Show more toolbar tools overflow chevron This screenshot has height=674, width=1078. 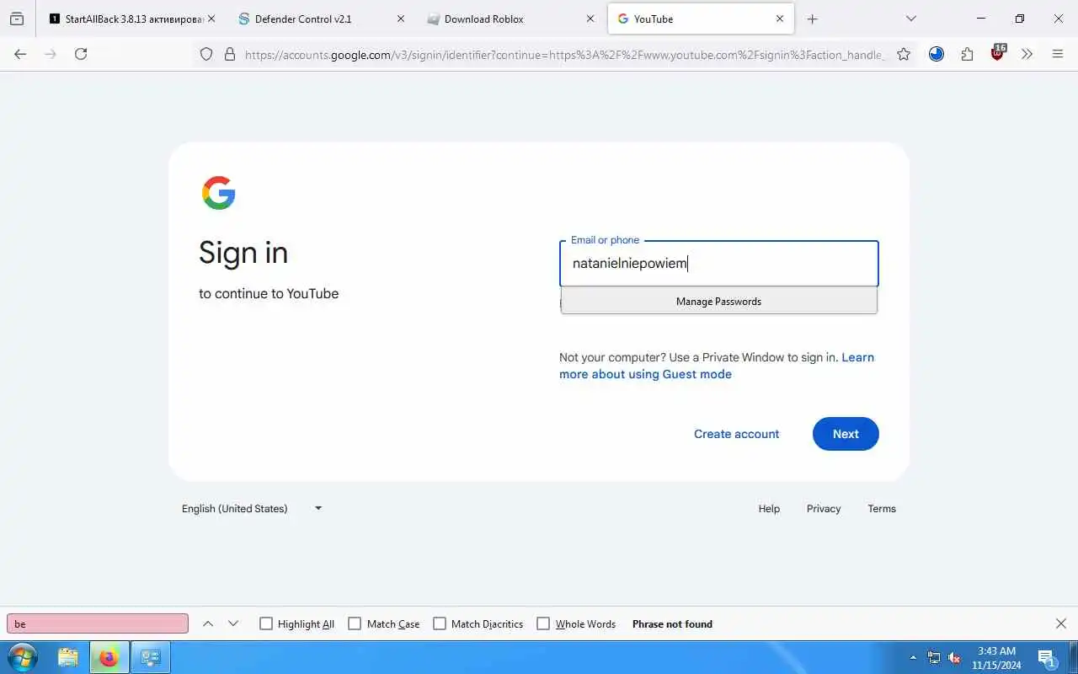(x=1027, y=54)
